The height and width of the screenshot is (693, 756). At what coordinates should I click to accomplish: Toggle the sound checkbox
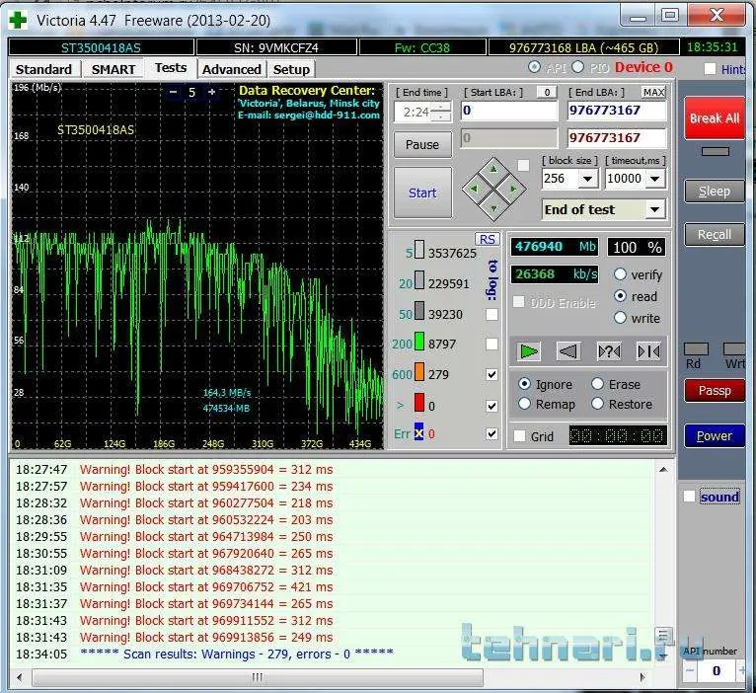[x=689, y=497]
